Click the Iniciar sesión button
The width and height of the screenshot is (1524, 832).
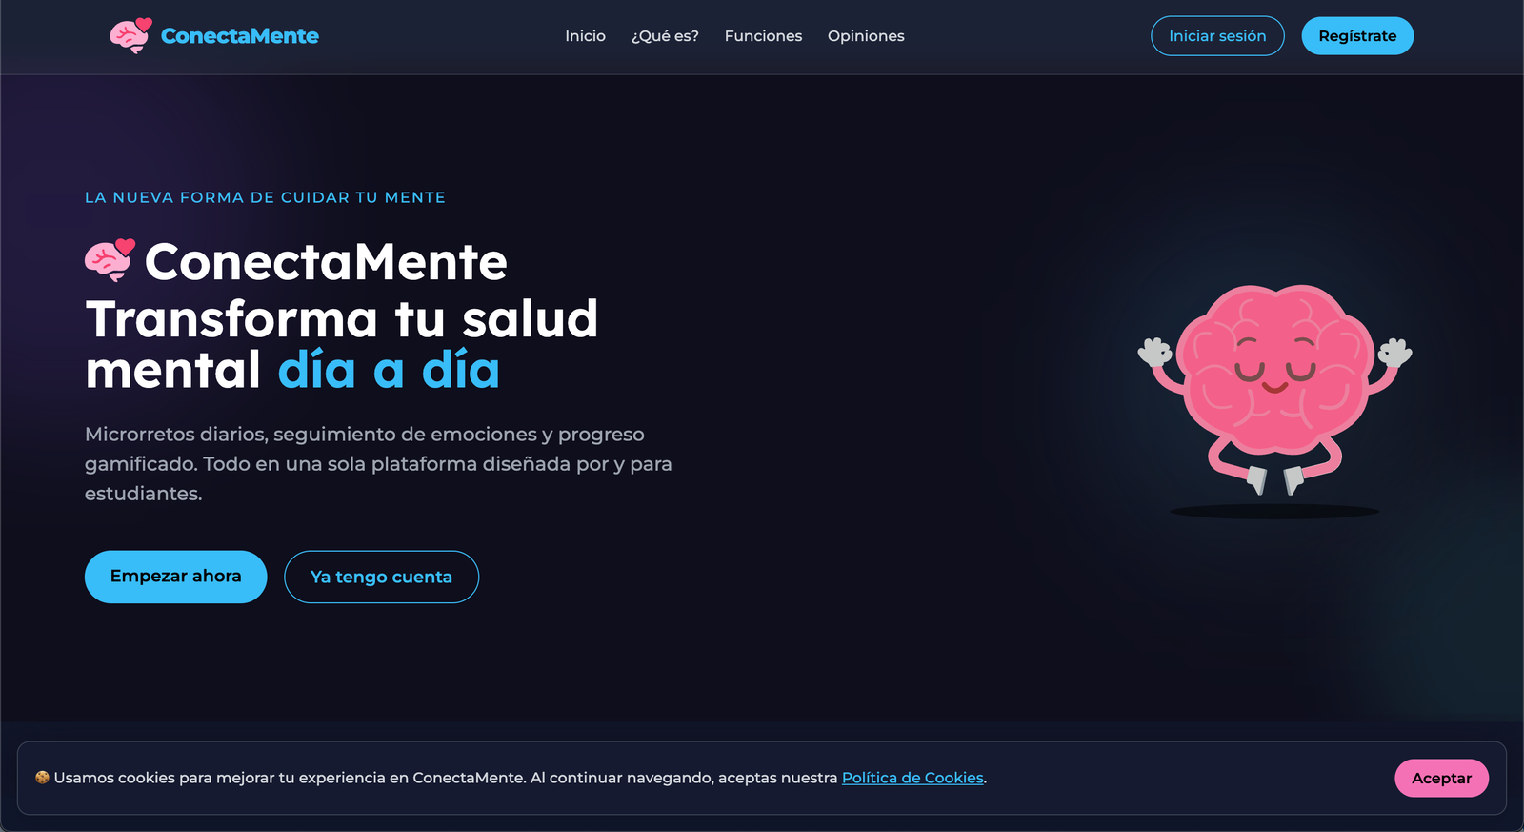point(1217,36)
